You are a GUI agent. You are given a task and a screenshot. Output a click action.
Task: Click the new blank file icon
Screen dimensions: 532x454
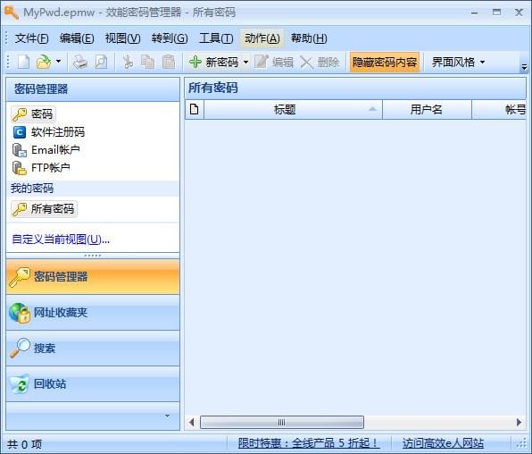pyautogui.click(x=24, y=63)
